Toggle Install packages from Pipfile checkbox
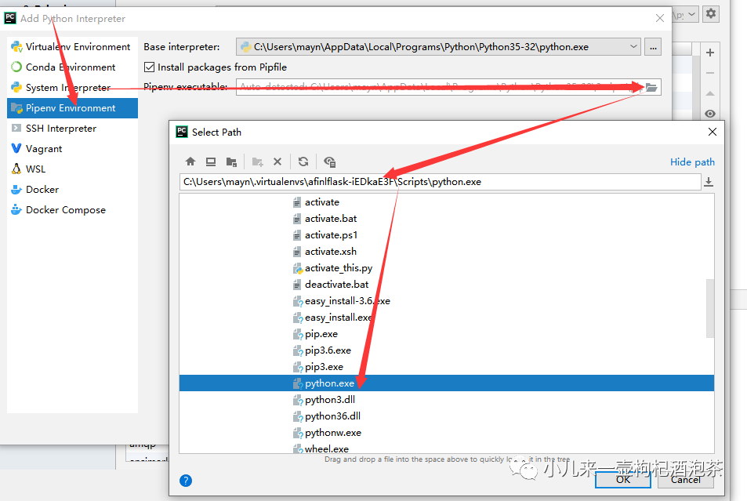Screen dimensions: 747x501 [149, 67]
